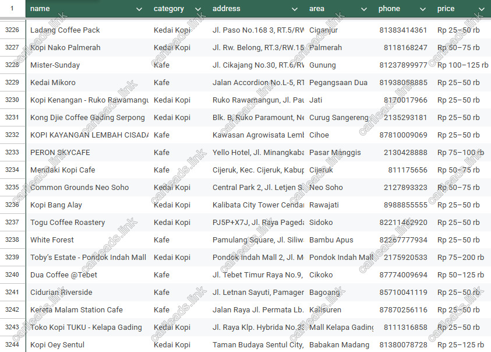Image resolution: width=491 pixels, height=352 pixels.
Task: Click price cell 'Rp 75–100 rb'
Action: pyautogui.click(x=462, y=153)
